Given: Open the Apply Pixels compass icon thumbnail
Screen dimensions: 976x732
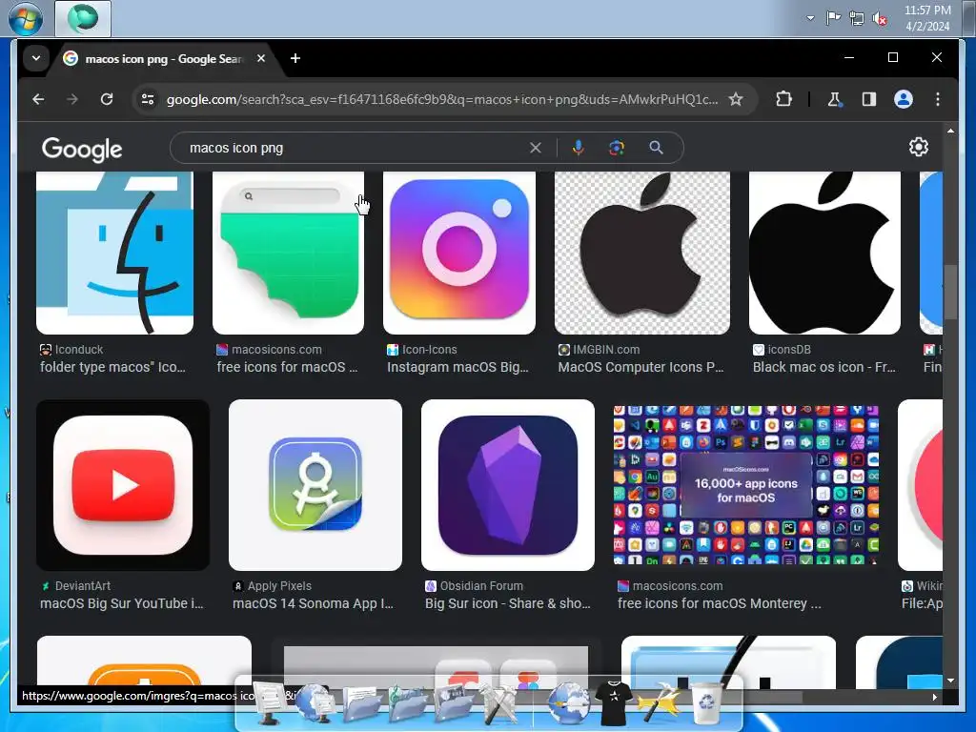Looking at the screenshot, I should (x=315, y=485).
